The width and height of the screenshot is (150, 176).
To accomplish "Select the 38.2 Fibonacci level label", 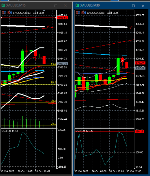I will [x=54, y=101].
